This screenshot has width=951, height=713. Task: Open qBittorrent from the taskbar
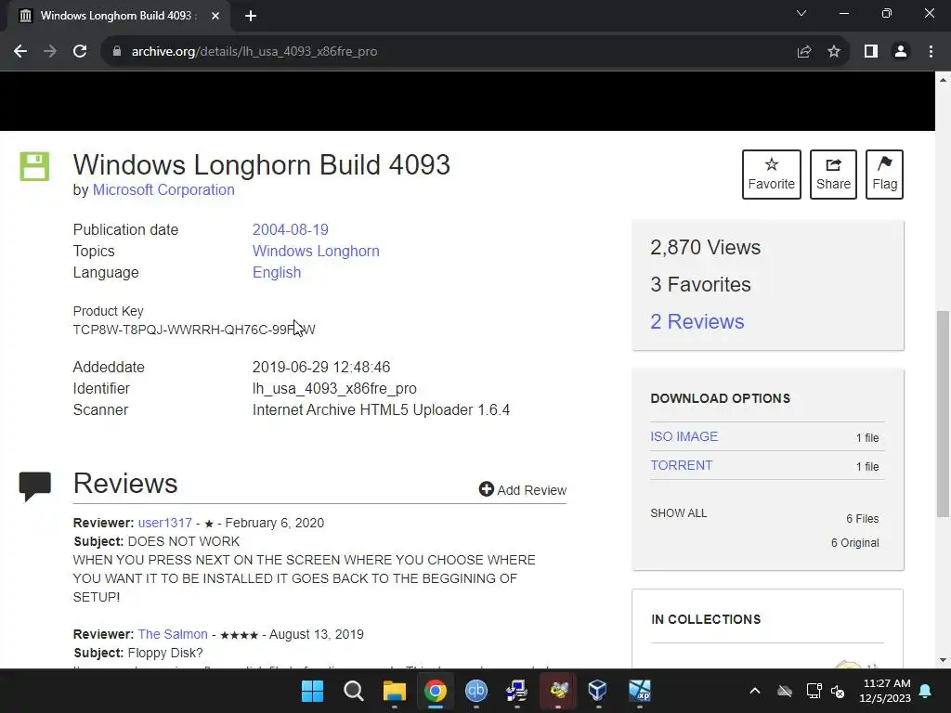pyautogui.click(x=476, y=691)
